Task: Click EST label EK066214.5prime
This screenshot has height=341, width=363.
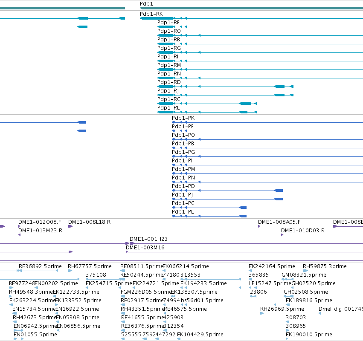Action: coord(186,266)
